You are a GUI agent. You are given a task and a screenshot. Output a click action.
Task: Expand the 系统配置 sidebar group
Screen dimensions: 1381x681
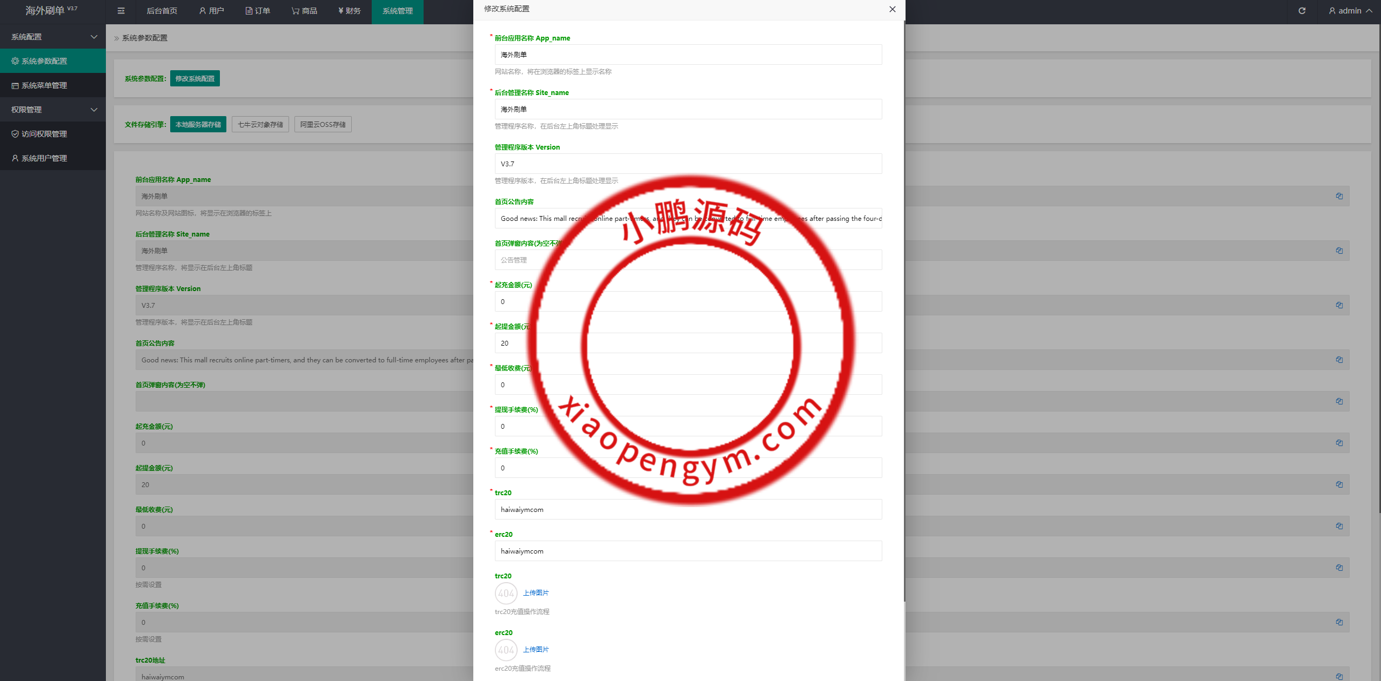coord(53,37)
